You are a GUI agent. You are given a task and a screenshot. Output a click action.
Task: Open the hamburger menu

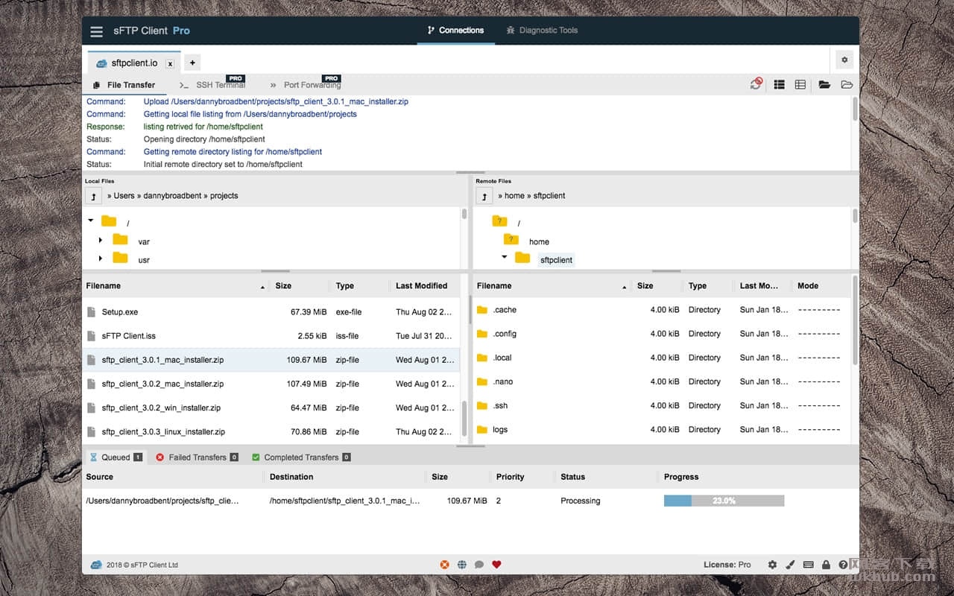pos(96,31)
